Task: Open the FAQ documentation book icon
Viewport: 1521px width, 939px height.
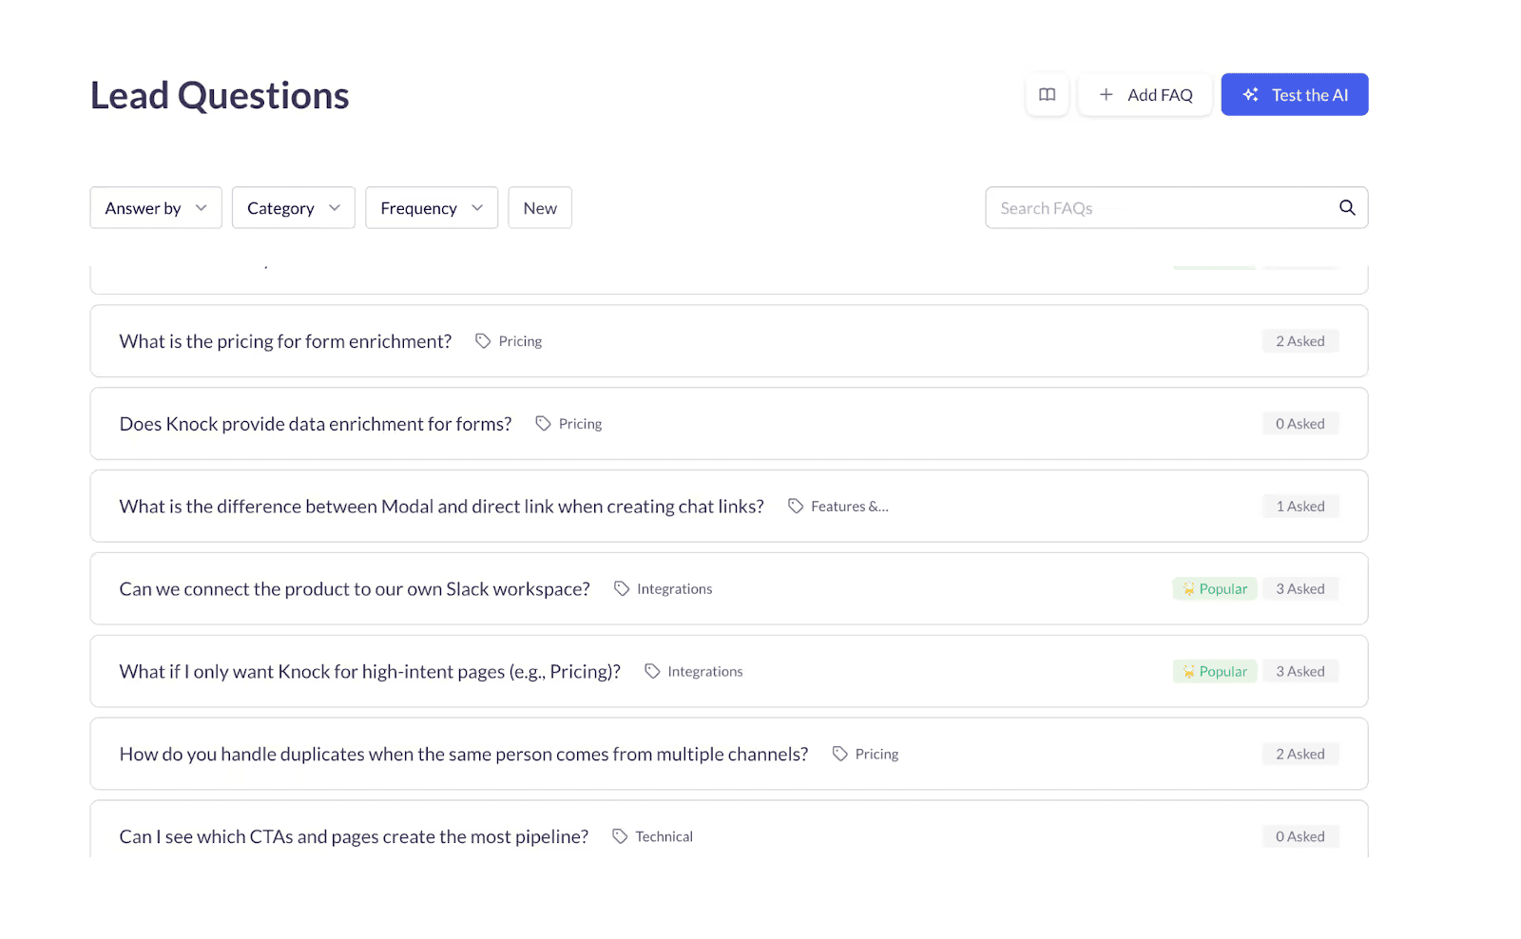Action: pos(1047,94)
